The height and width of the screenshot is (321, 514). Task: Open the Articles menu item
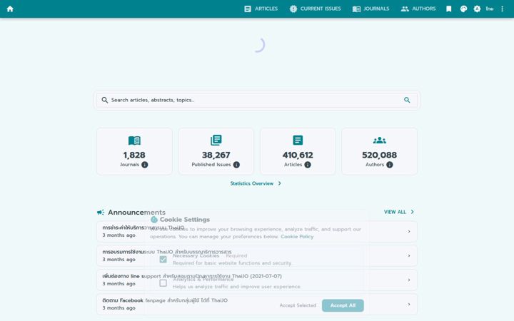[x=261, y=9]
